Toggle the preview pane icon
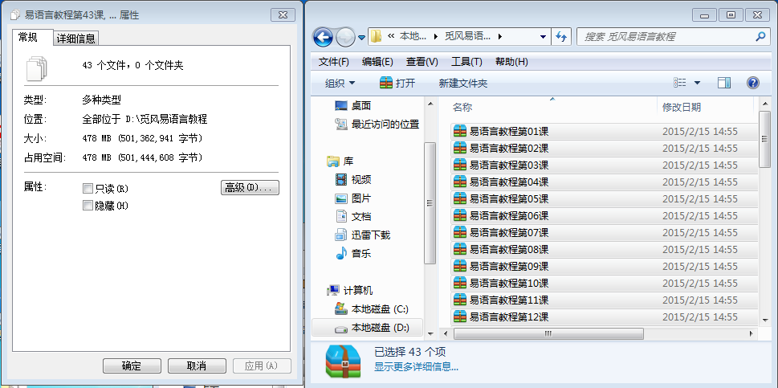 click(724, 83)
